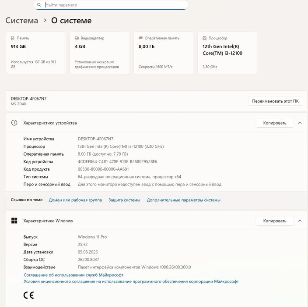Viewport: 308px width, 307px height.
Task: Click the Процессор CPU icon
Action: coord(204,38)
